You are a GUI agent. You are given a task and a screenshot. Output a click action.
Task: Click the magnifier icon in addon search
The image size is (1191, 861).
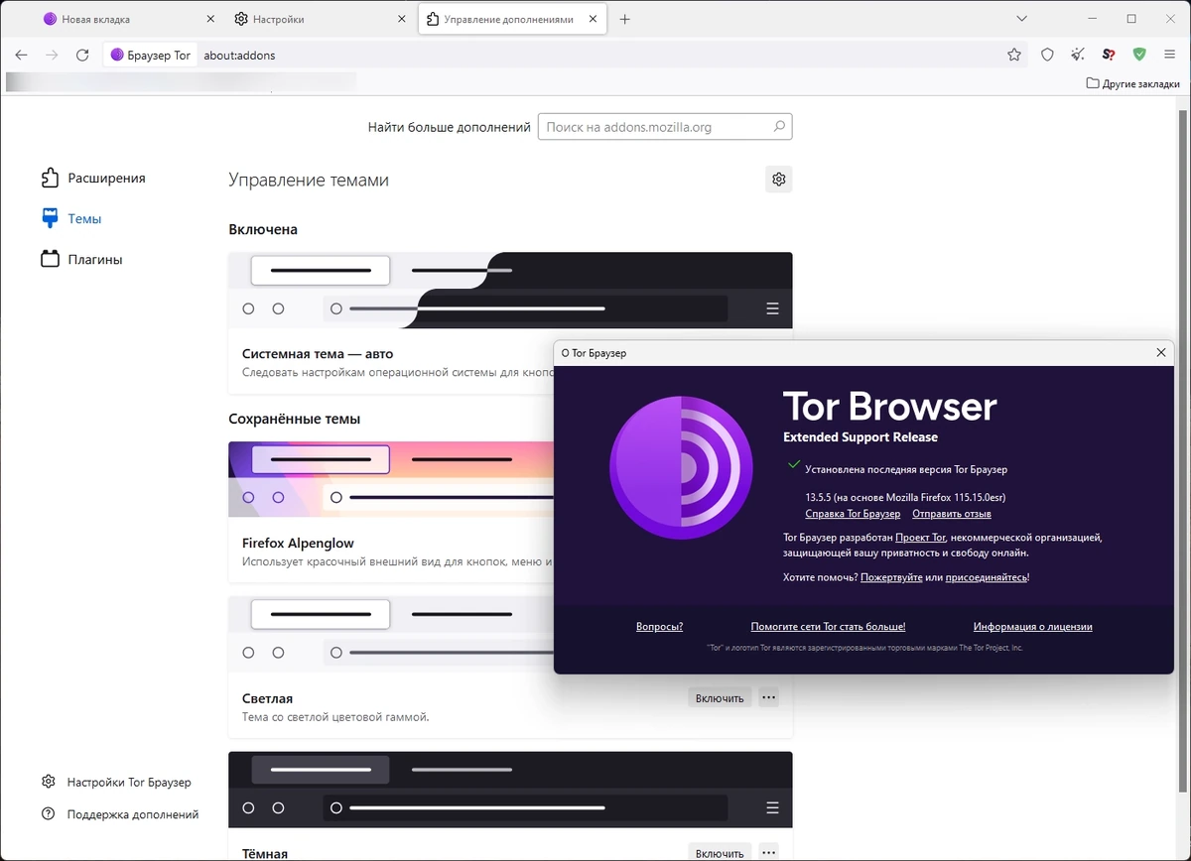(780, 127)
